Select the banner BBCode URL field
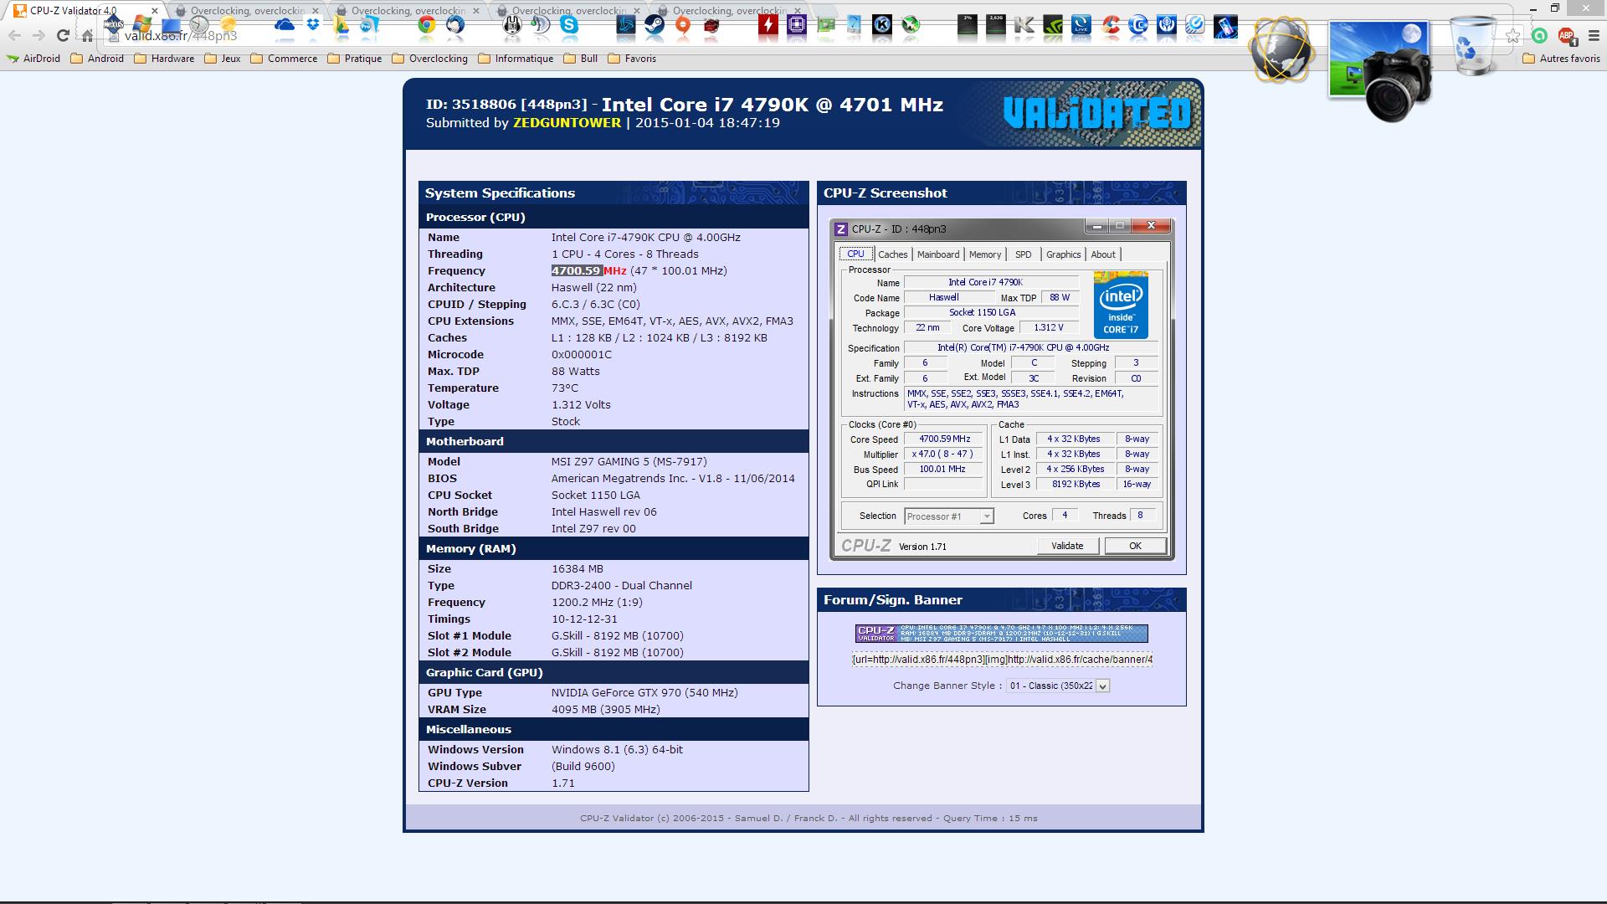 1002,660
